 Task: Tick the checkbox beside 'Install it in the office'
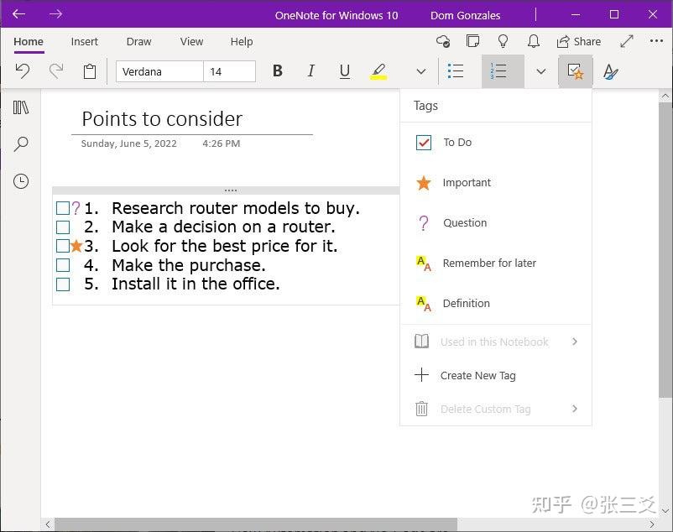62,284
